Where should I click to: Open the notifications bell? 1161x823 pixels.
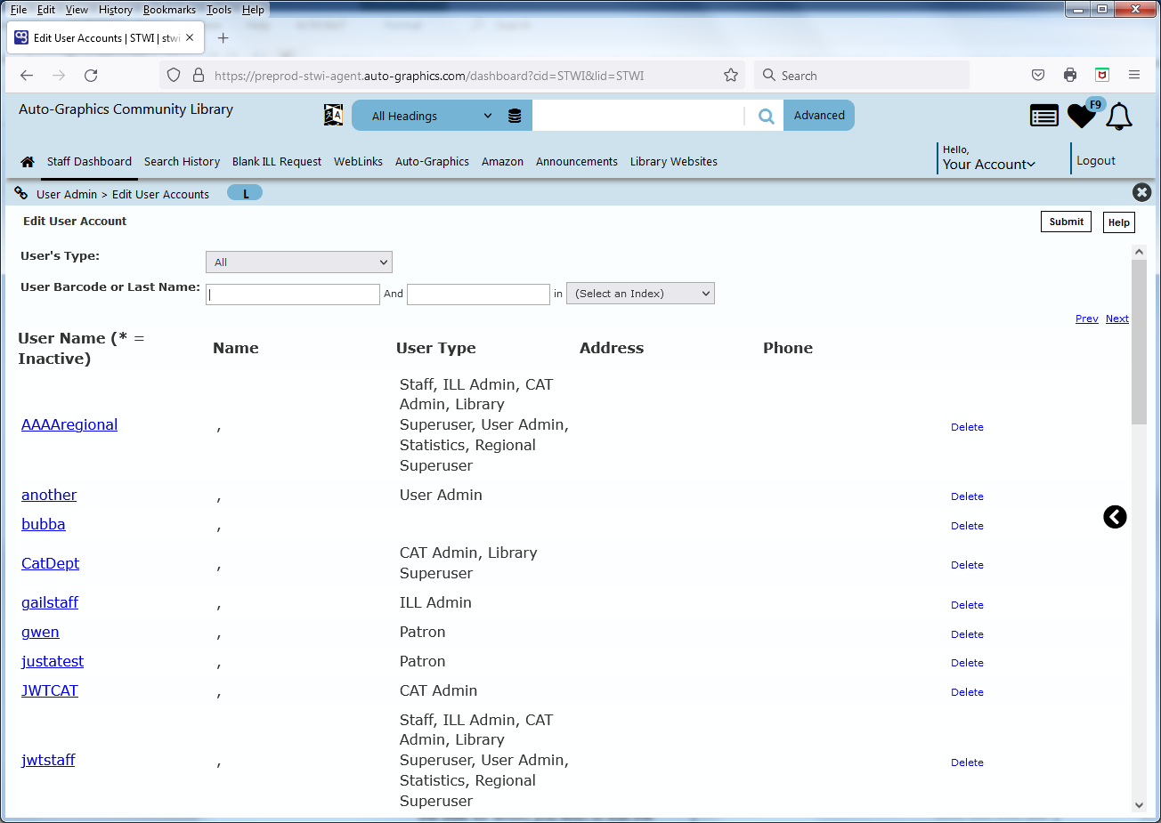[1119, 117]
